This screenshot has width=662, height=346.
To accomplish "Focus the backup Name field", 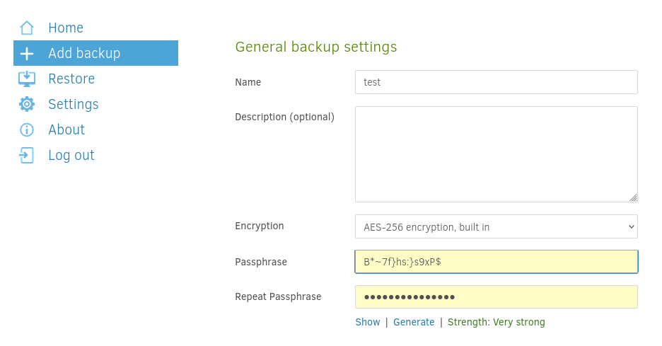I will click(496, 82).
